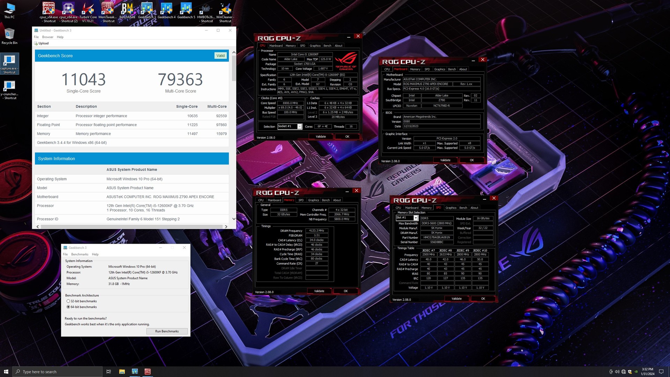Select MemTweak Shortcut desktop icon
The image size is (670, 377).
click(x=107, y=12)
